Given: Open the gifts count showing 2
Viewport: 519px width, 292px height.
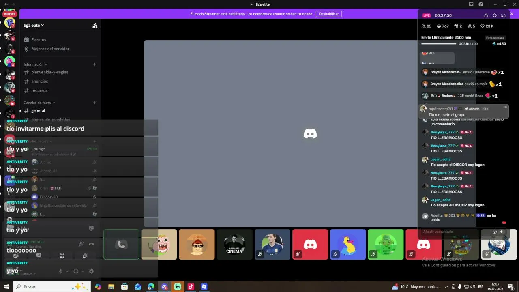Looking at the screenshot, I should coord(458,26).
